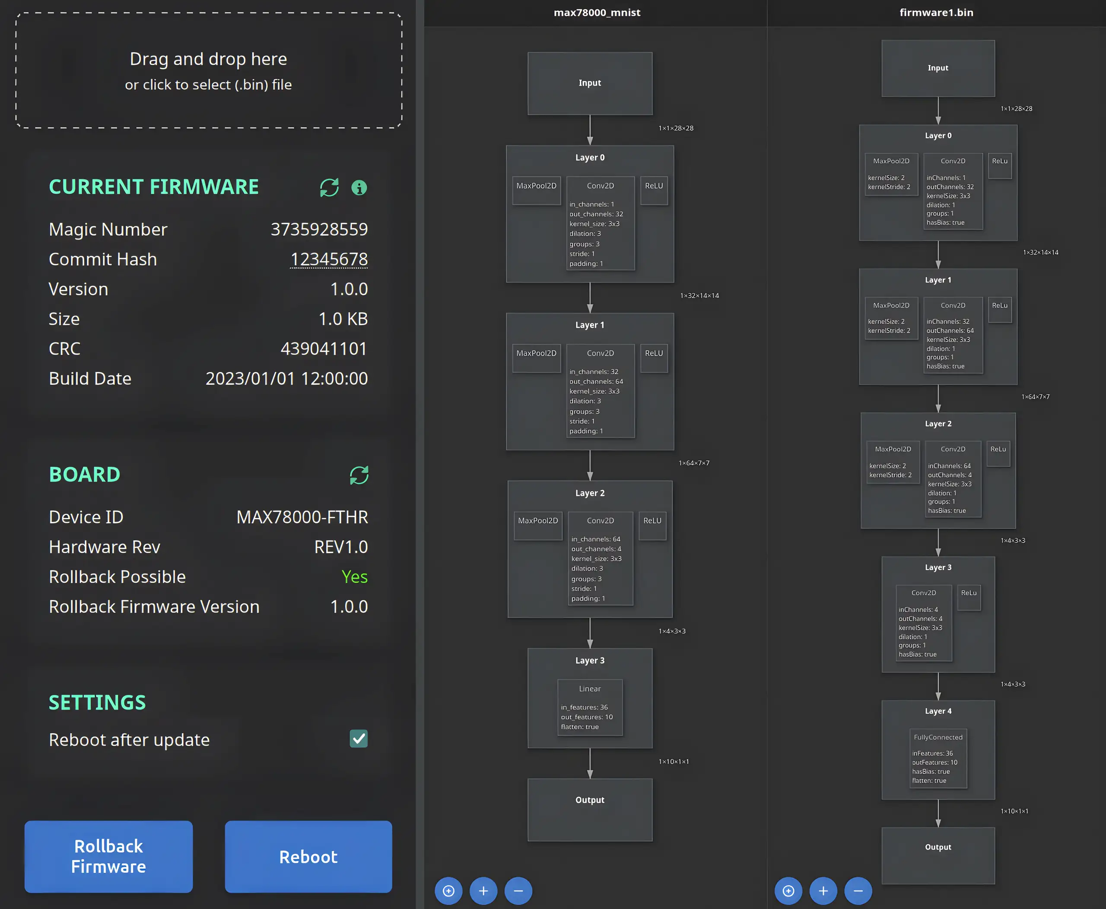Click the drag and drop .bin file area

(209, 70)
